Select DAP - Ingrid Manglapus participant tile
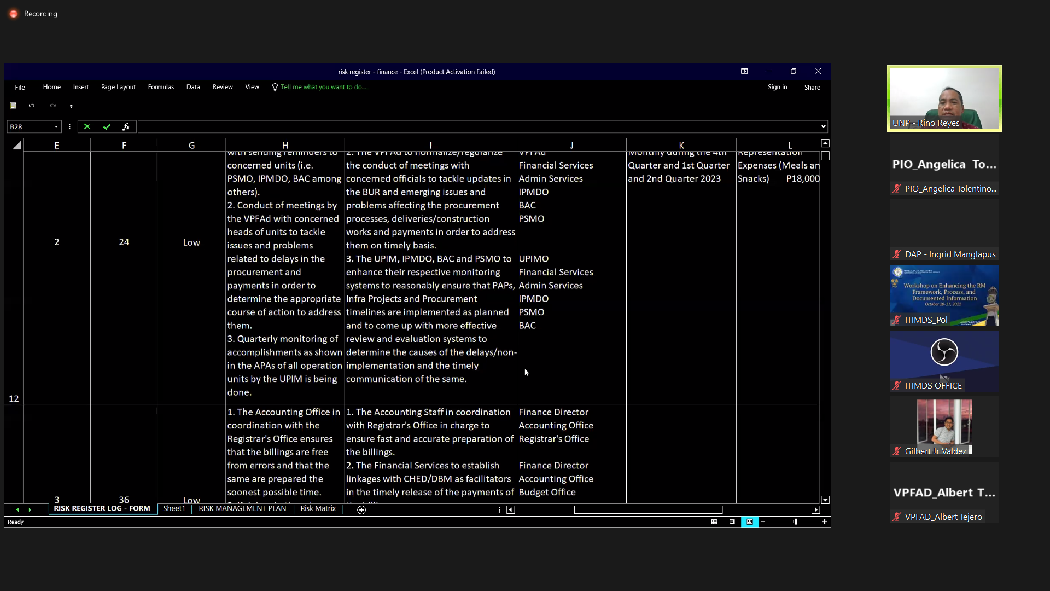Image resolution: width=1050 pixels, height=591 pixels. (x=944, y=230)
